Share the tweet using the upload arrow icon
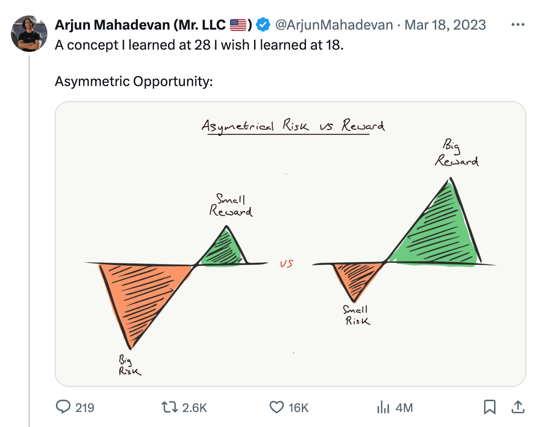The width and height of the screenshot is (540, 427). (x=518, y=407)
